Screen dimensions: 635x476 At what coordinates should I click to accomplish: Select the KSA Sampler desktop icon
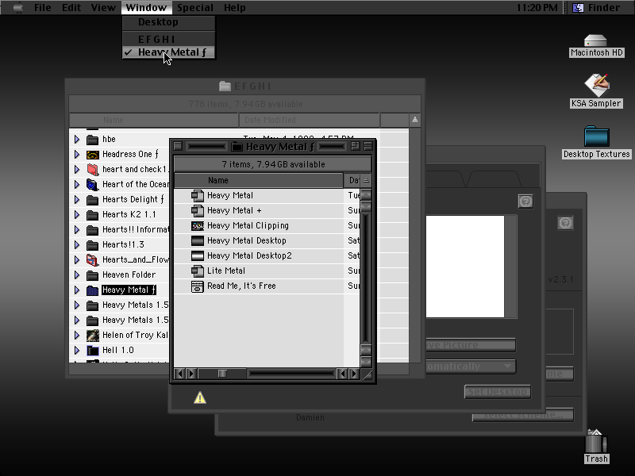coord(596,85)
